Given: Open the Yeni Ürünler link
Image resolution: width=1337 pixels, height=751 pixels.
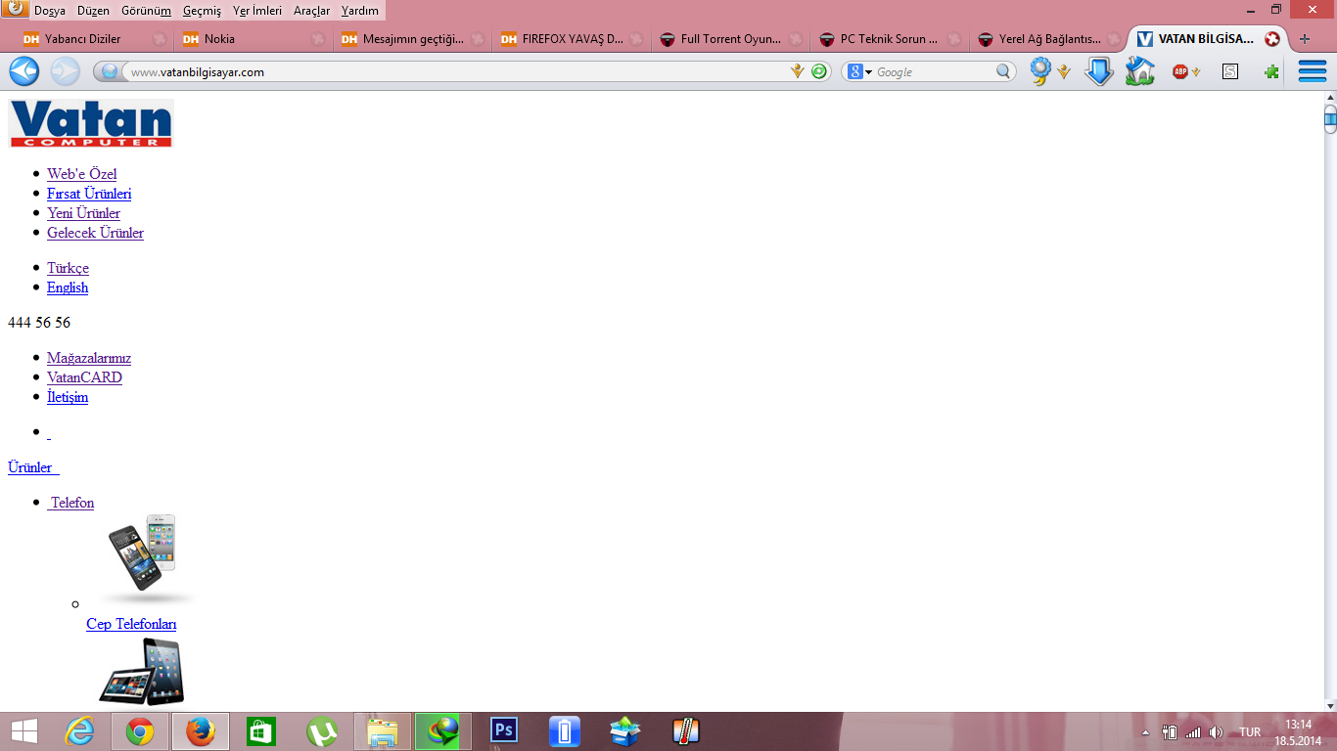Looking at the screenshot, I should [83, 213].
